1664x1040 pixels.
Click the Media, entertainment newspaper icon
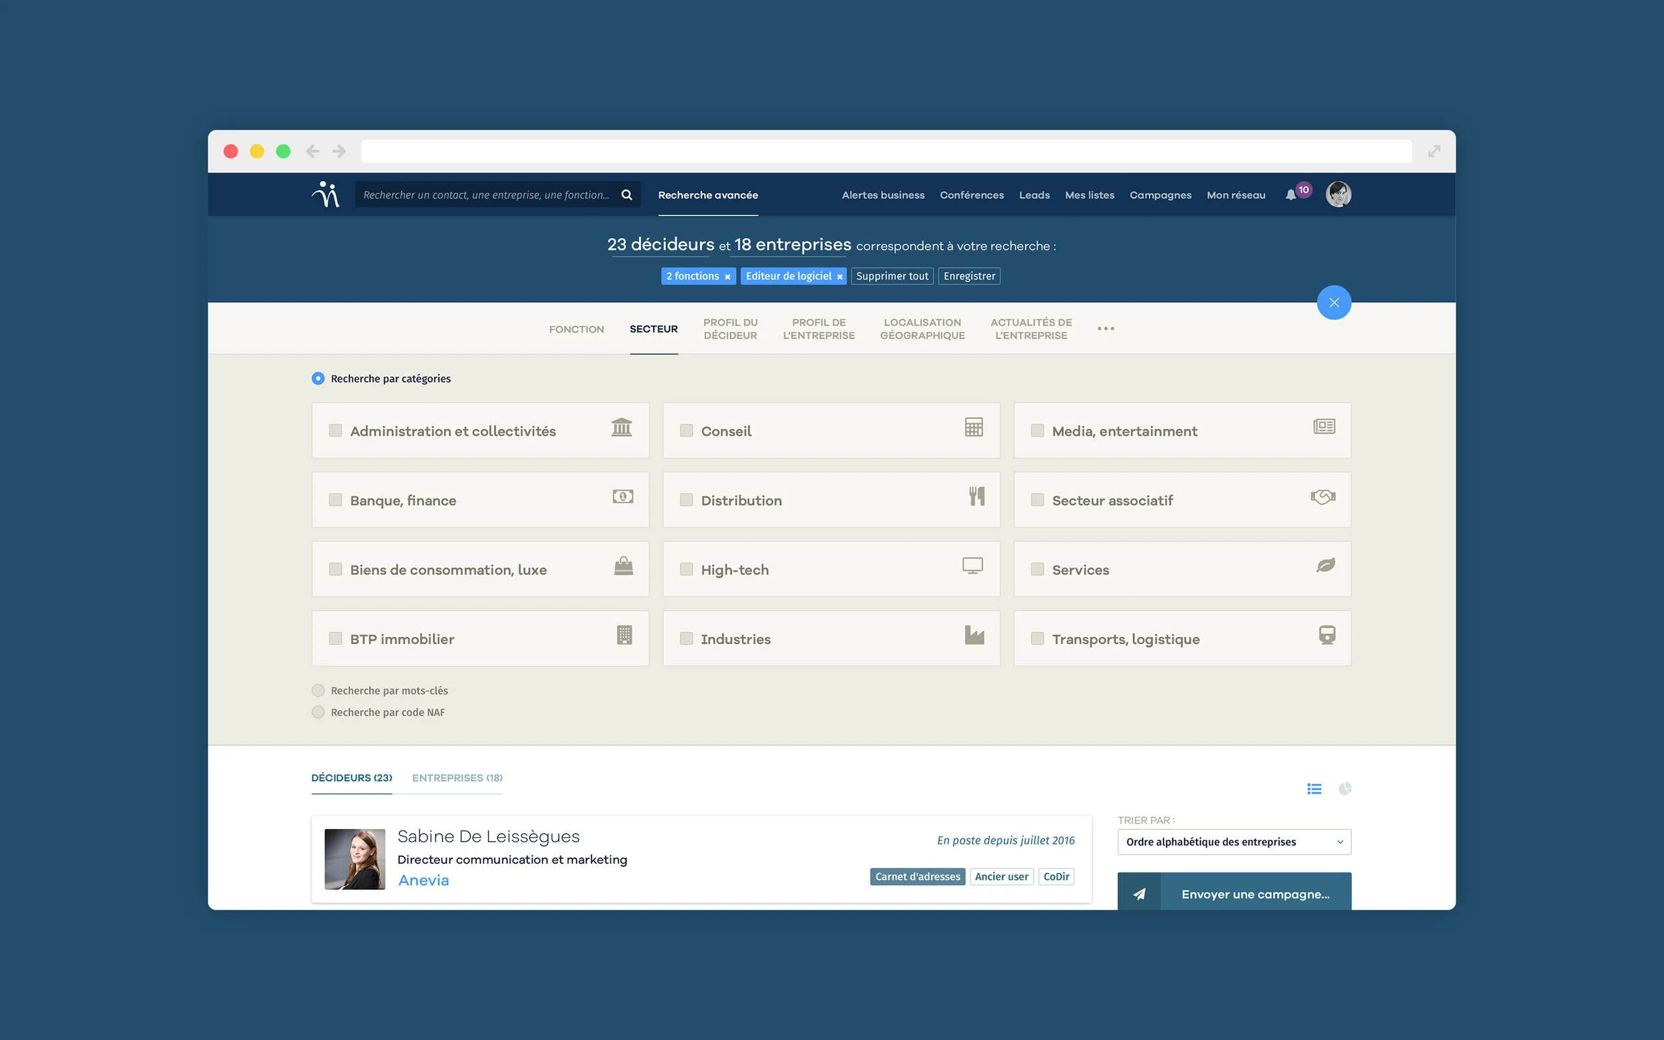point(1324,427)
